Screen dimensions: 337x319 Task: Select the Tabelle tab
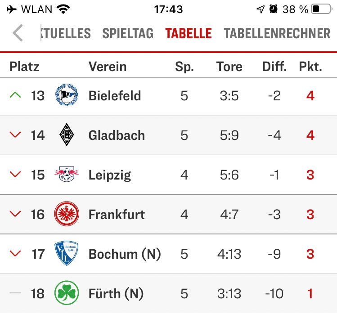coord(189,33)
